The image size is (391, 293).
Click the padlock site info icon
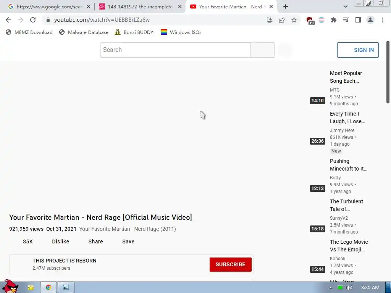48,20
